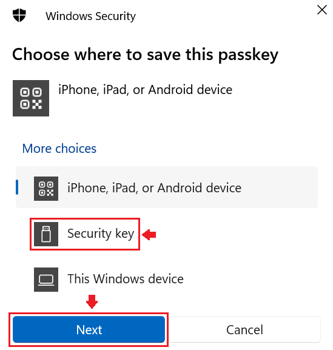This screenshot has width=333, height=350.
Task: Click the Cancel button
Action: tap(244, 329)
